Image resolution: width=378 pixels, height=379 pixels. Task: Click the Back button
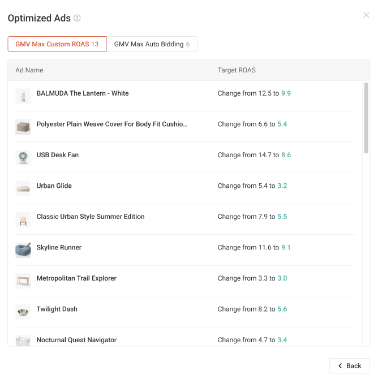[350, 365]
